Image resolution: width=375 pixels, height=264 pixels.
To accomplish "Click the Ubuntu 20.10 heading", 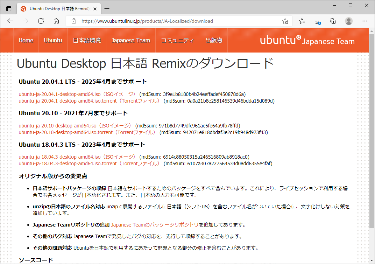I will coord(73,113).
